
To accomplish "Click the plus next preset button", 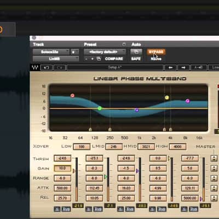I will click(93, 59).
